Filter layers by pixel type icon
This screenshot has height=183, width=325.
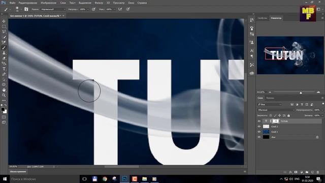click(x=292, y=104)
